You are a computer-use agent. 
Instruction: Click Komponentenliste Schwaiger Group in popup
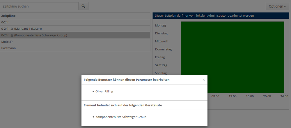click(x=121, y=117)
